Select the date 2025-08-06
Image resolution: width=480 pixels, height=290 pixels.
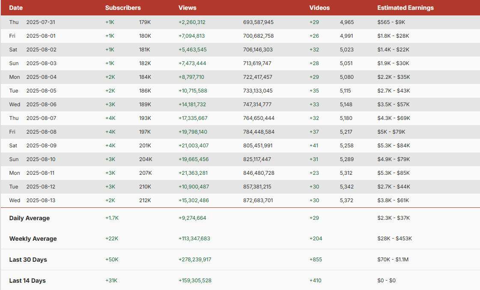tap(42, 105)
